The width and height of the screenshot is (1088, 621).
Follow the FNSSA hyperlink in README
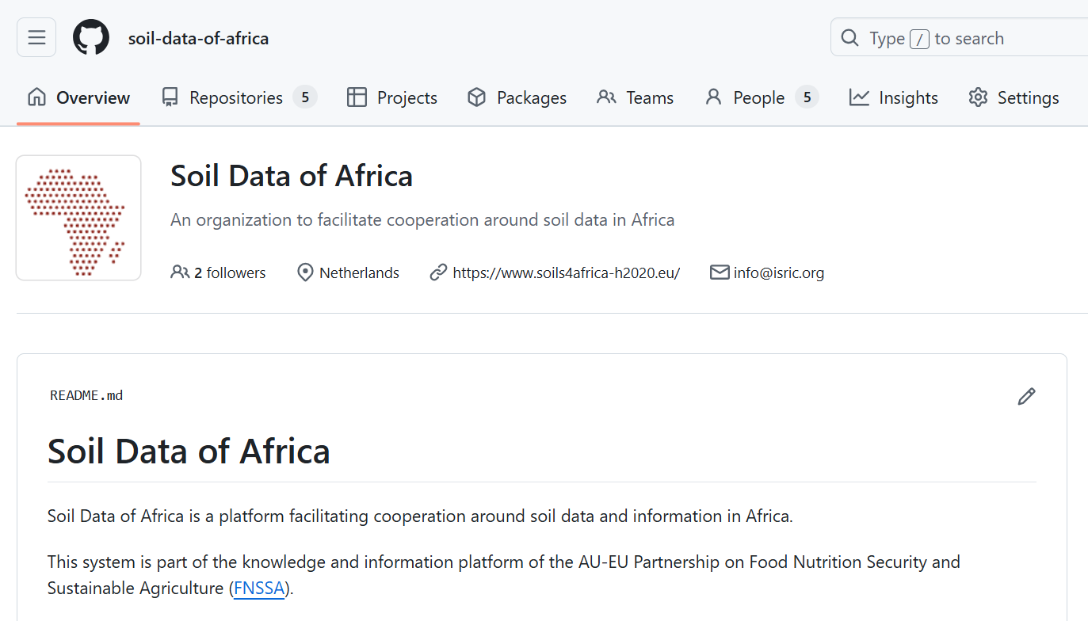[259, 589]
